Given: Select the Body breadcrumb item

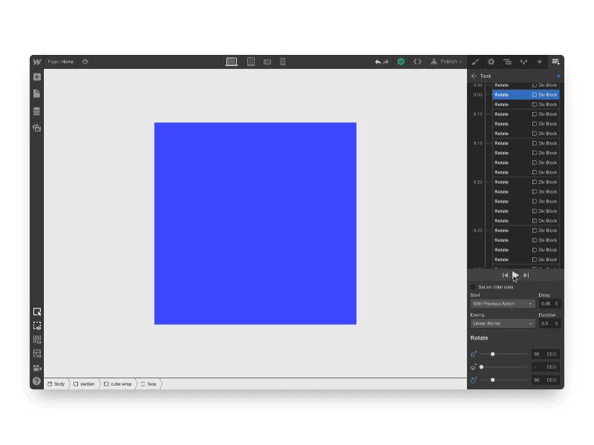Looking at the screenshot, I should coord(58,384).
